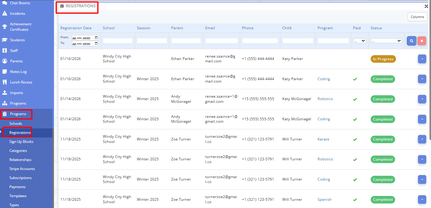Open the Paid filter dropdown

point(360,41)
